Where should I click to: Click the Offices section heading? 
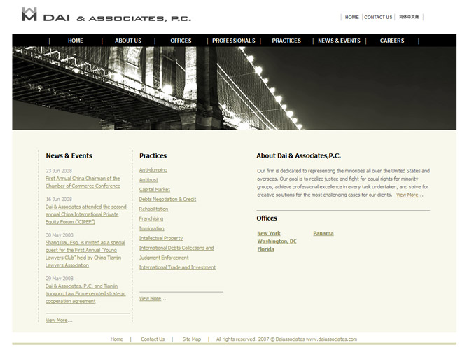click(267, 218)
